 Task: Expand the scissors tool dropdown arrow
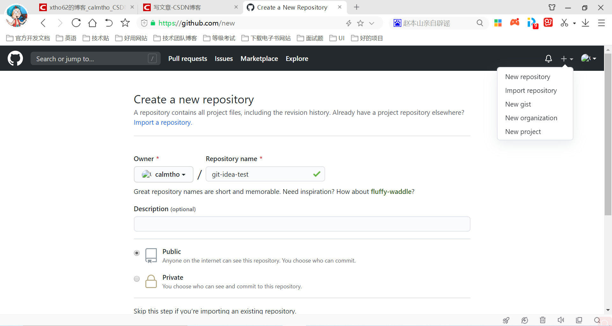pyautogui.click(x=574, y=23)
